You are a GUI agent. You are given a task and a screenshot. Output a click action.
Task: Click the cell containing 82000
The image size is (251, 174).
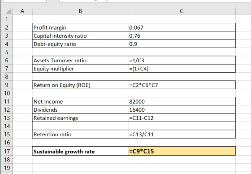182,101
